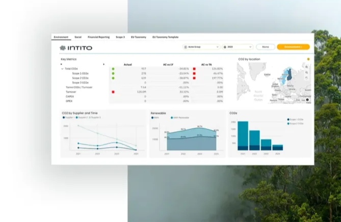This screenshot has height=222, width=341.
Task: Click the 2024 bar in CO2e chart
Action: pyautogui.click(x=278, y=148)
